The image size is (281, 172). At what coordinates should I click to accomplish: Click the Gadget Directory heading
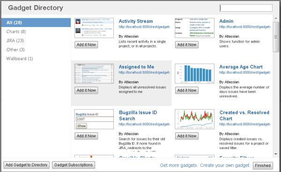point(36,8)
